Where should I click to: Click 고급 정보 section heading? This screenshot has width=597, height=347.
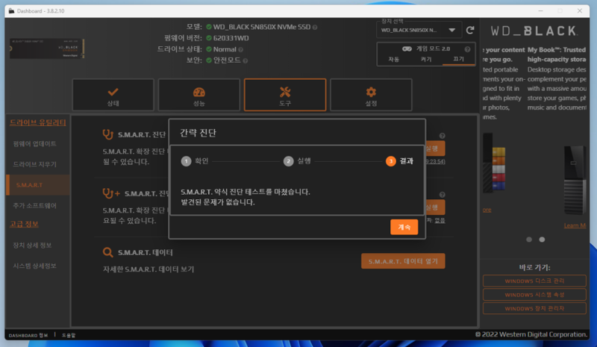[x=24, y=224]
